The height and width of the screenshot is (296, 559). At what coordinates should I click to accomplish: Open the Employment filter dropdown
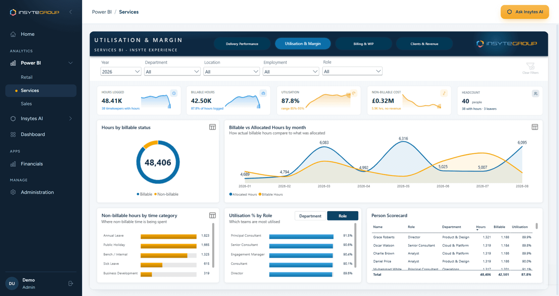pyautogui.click(x=291, y=71)
